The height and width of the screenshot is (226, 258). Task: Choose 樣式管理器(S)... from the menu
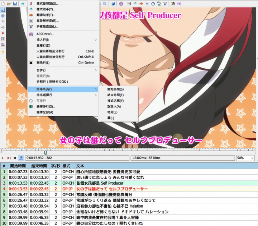pos(64,4)
